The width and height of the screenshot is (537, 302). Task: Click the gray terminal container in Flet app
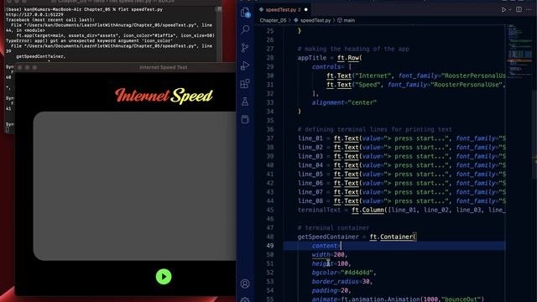(134, 185)
